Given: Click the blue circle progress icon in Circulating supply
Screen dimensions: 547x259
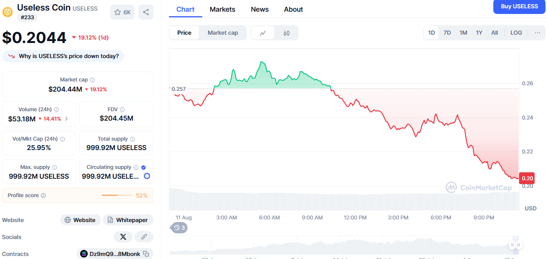Looking at the screenshot, I should point(147,176).
